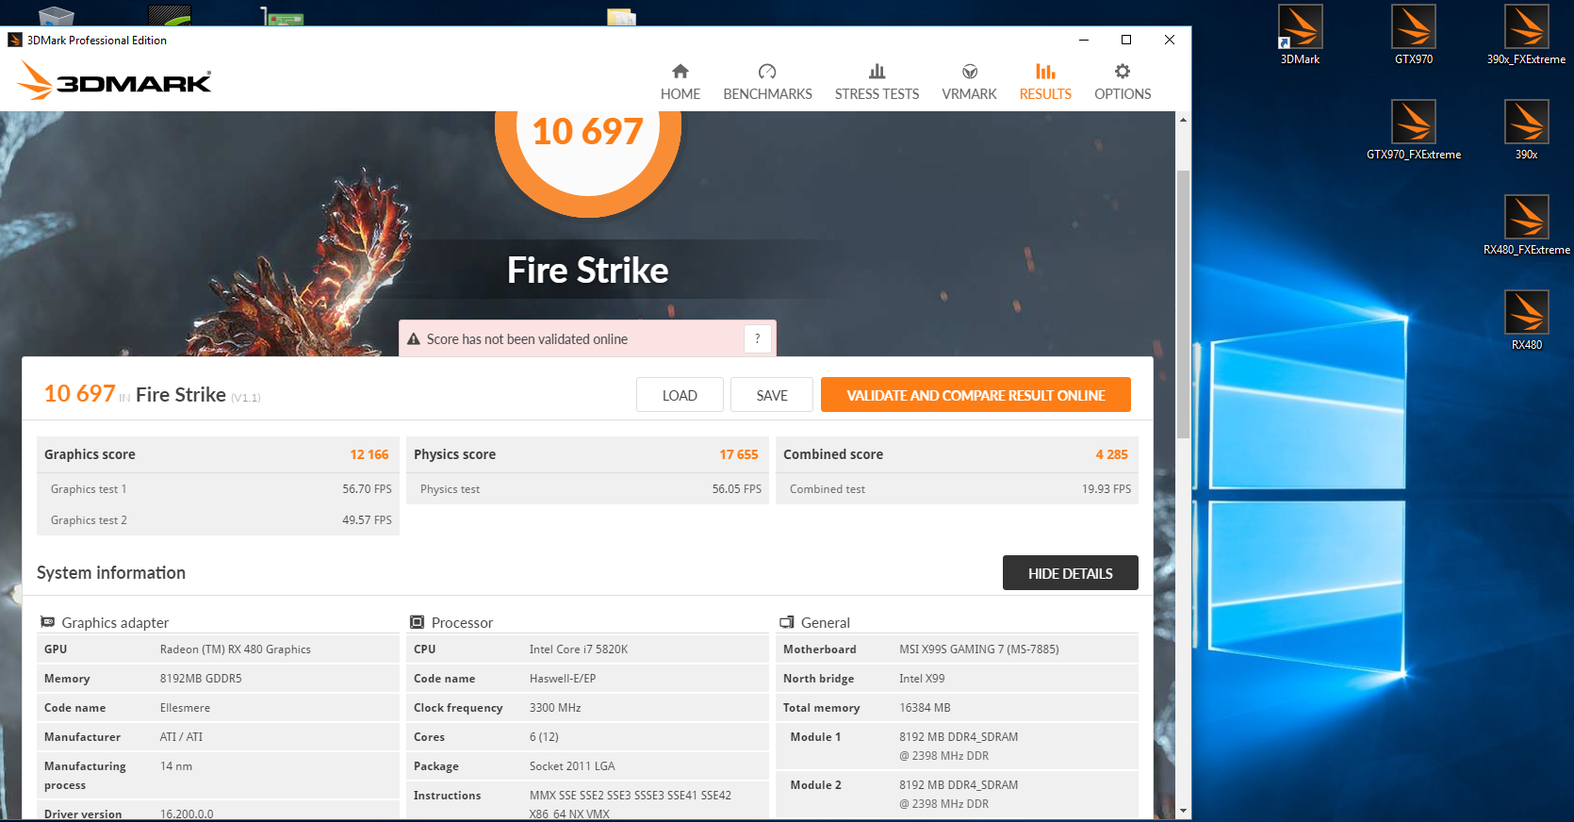Switch to the RESULTS tab label
Viewport: 1574px width, 822px height.
tap(1045, 94)
